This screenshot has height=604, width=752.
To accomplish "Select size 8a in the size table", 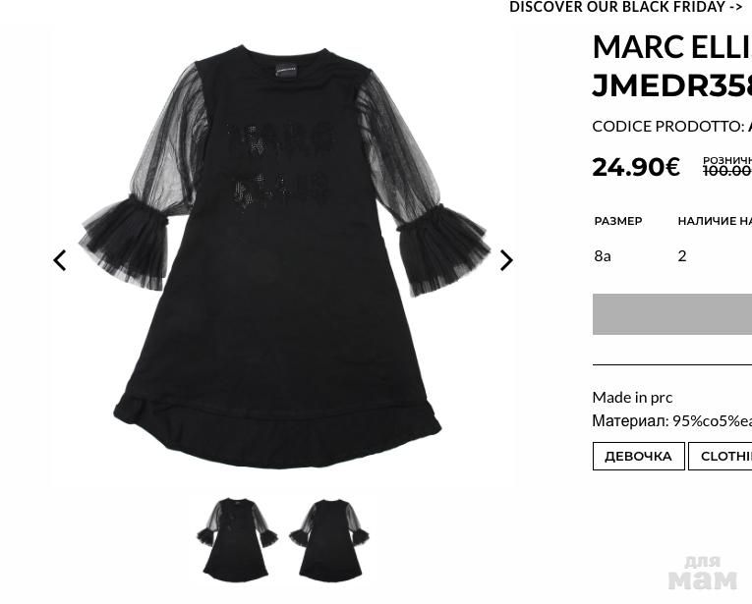I will pyautogui.click(x=603, y=255).
